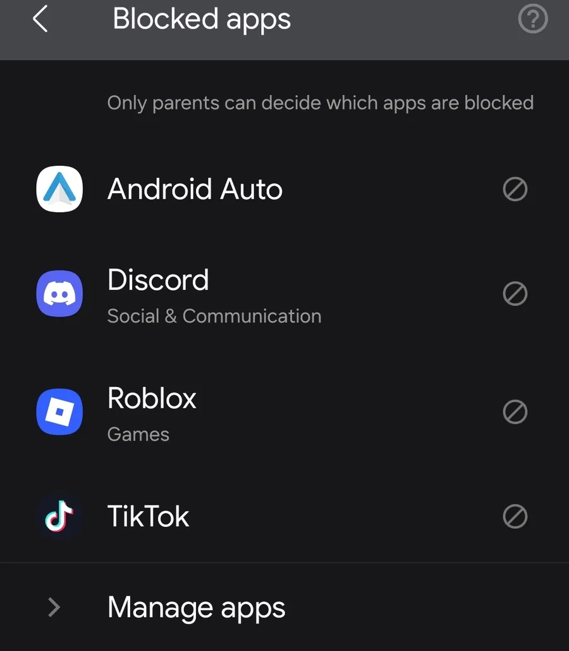
Task: Tap the TikTok app icon
Action: [x=59, y=517]
